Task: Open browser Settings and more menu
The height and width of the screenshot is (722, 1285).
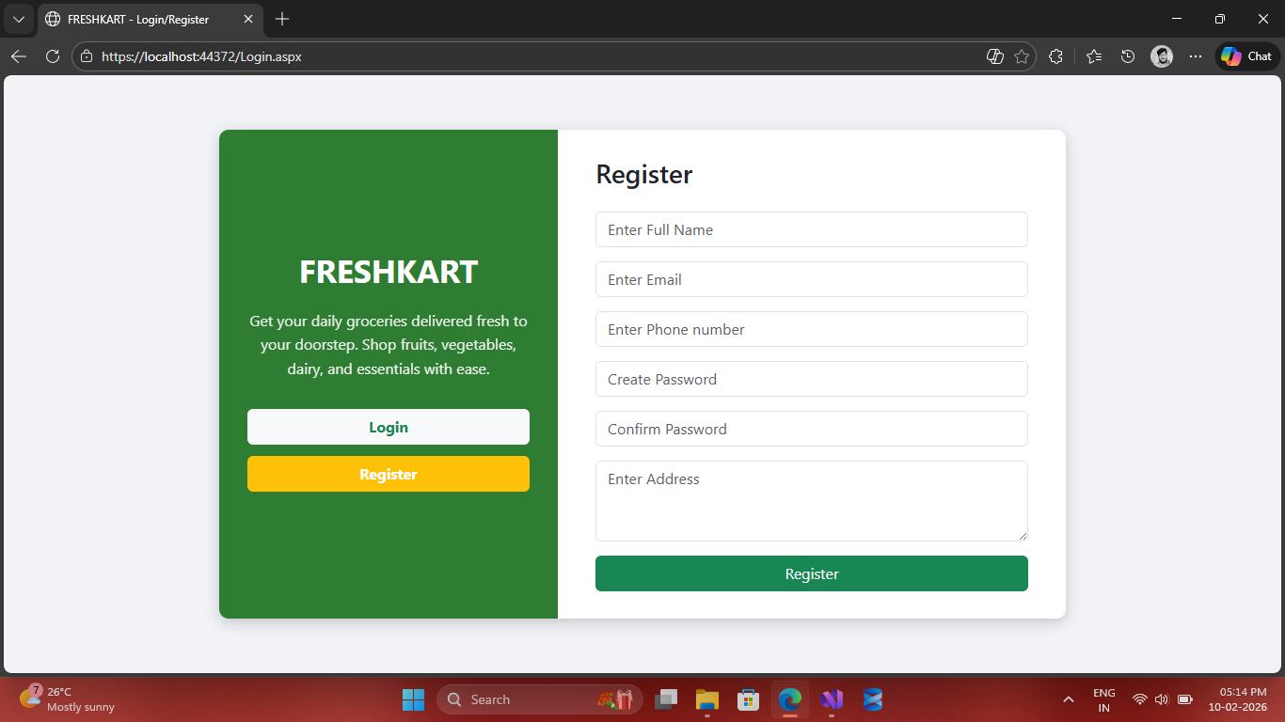Action: [x=1196, y=56]
